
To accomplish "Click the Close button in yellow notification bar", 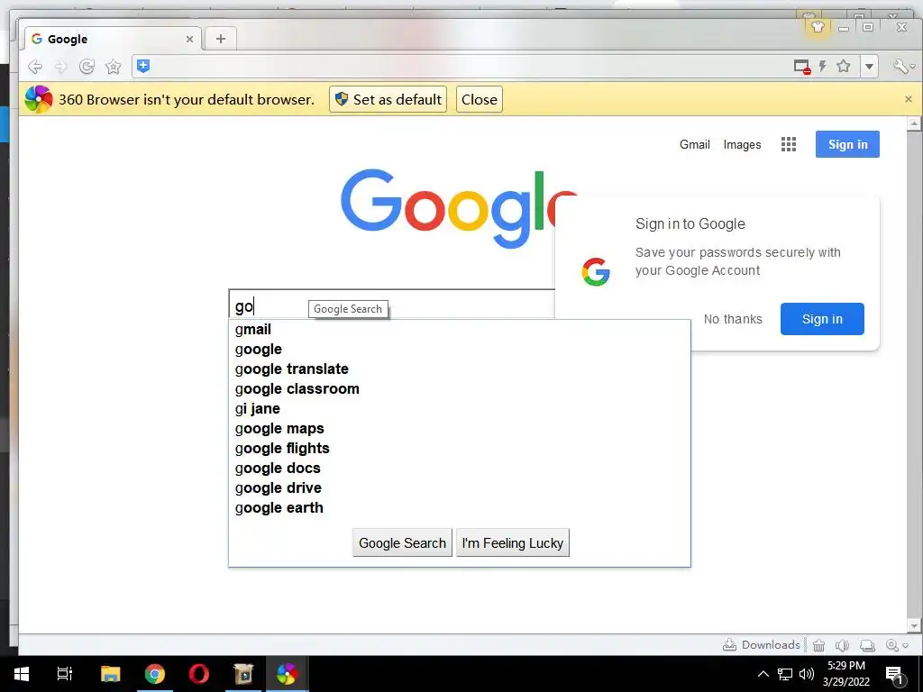I will pos(480,99).
